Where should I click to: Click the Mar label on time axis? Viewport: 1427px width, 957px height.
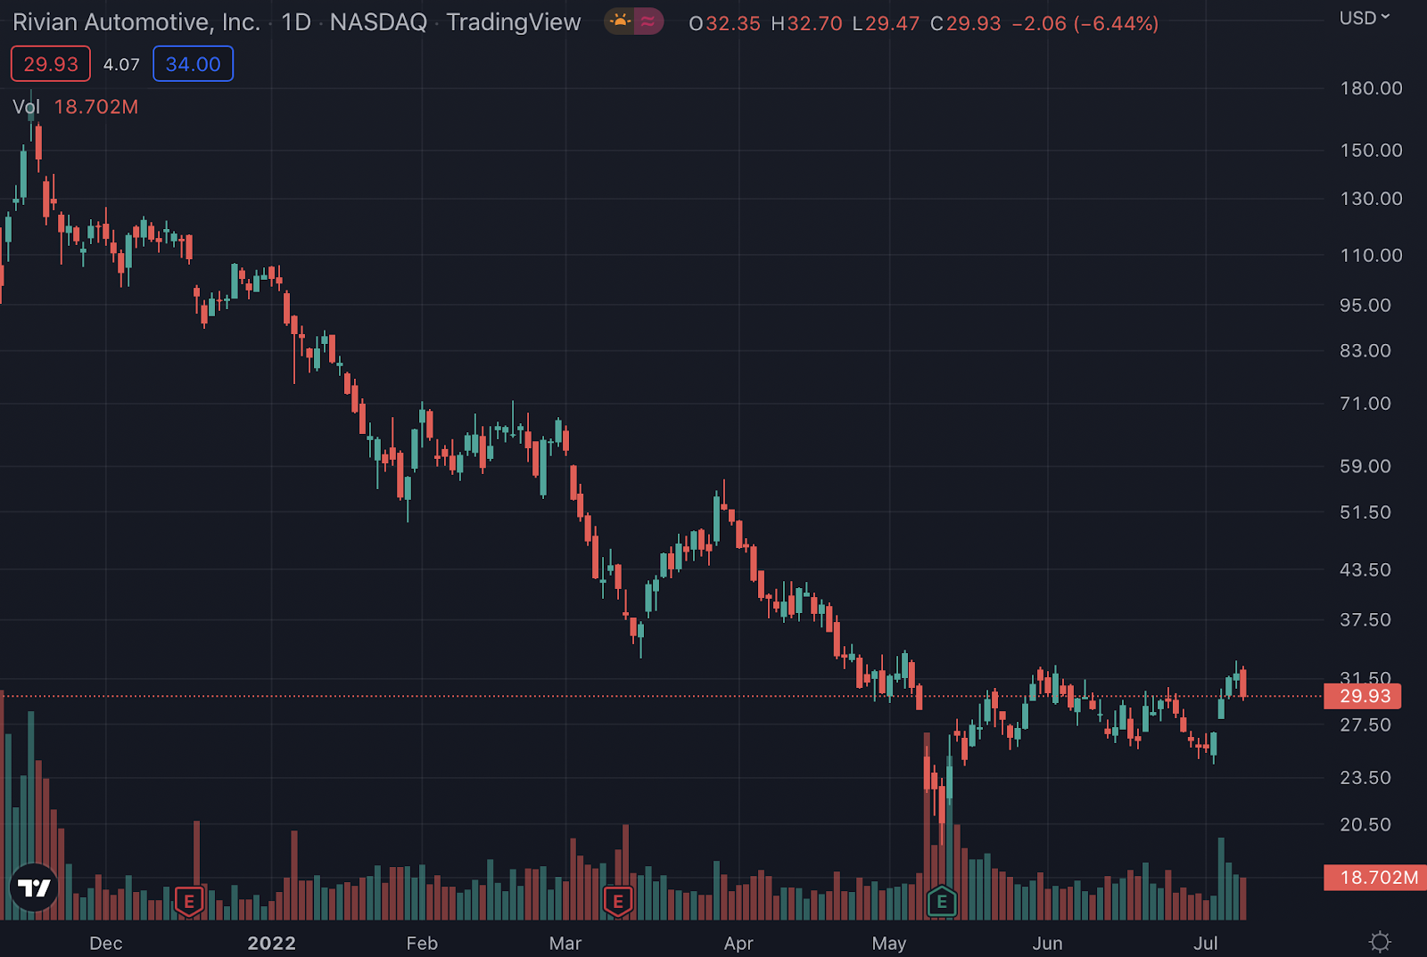565,943
